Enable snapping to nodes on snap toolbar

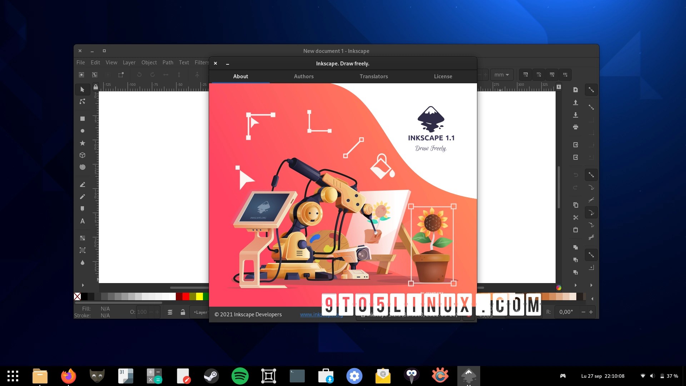(x=591, y=175)
